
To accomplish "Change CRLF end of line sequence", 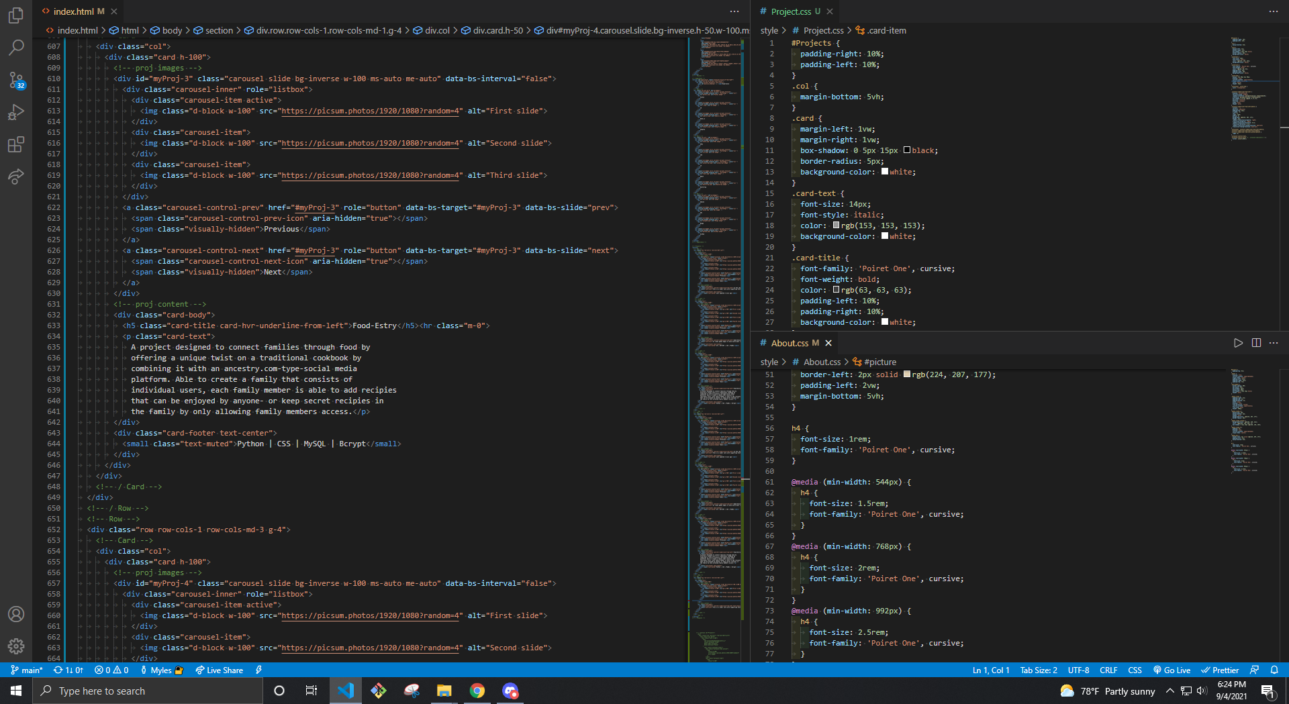I will tap(1108, 670).
